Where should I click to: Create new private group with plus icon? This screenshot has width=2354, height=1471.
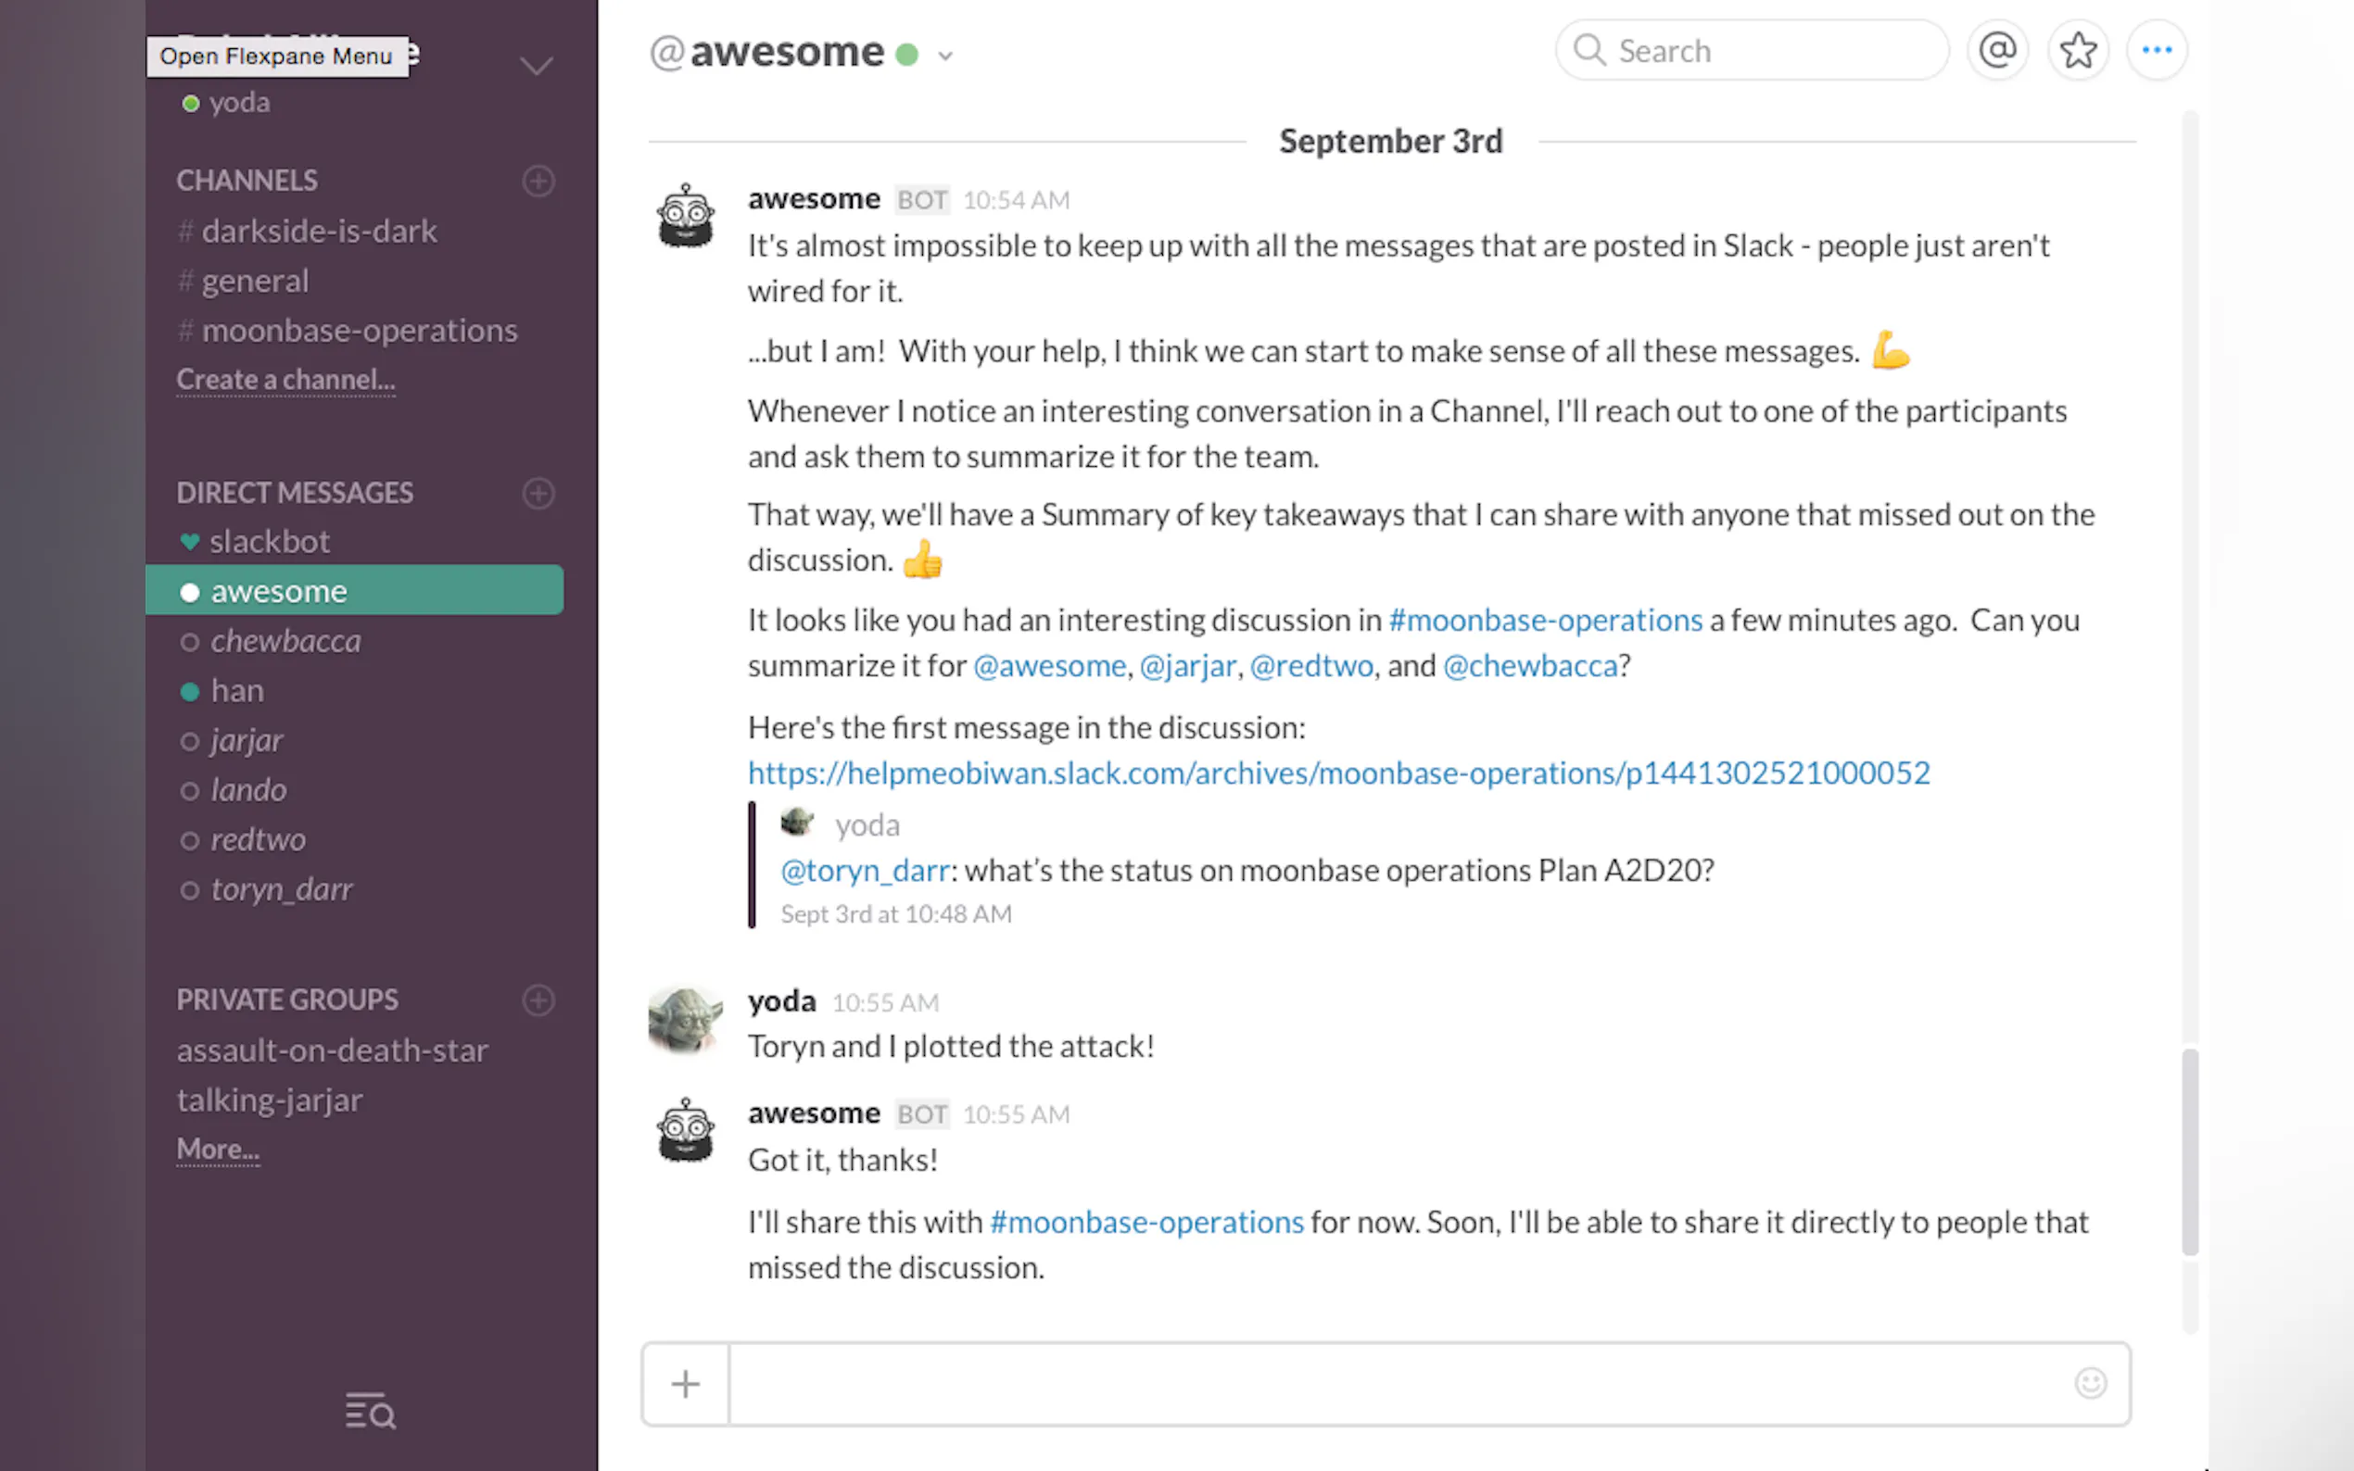[x=538, y=1000]
